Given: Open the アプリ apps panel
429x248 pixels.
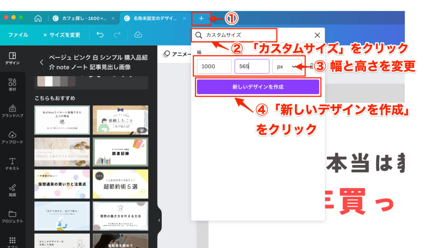Looking at the screenshot, I should point(12,242).
